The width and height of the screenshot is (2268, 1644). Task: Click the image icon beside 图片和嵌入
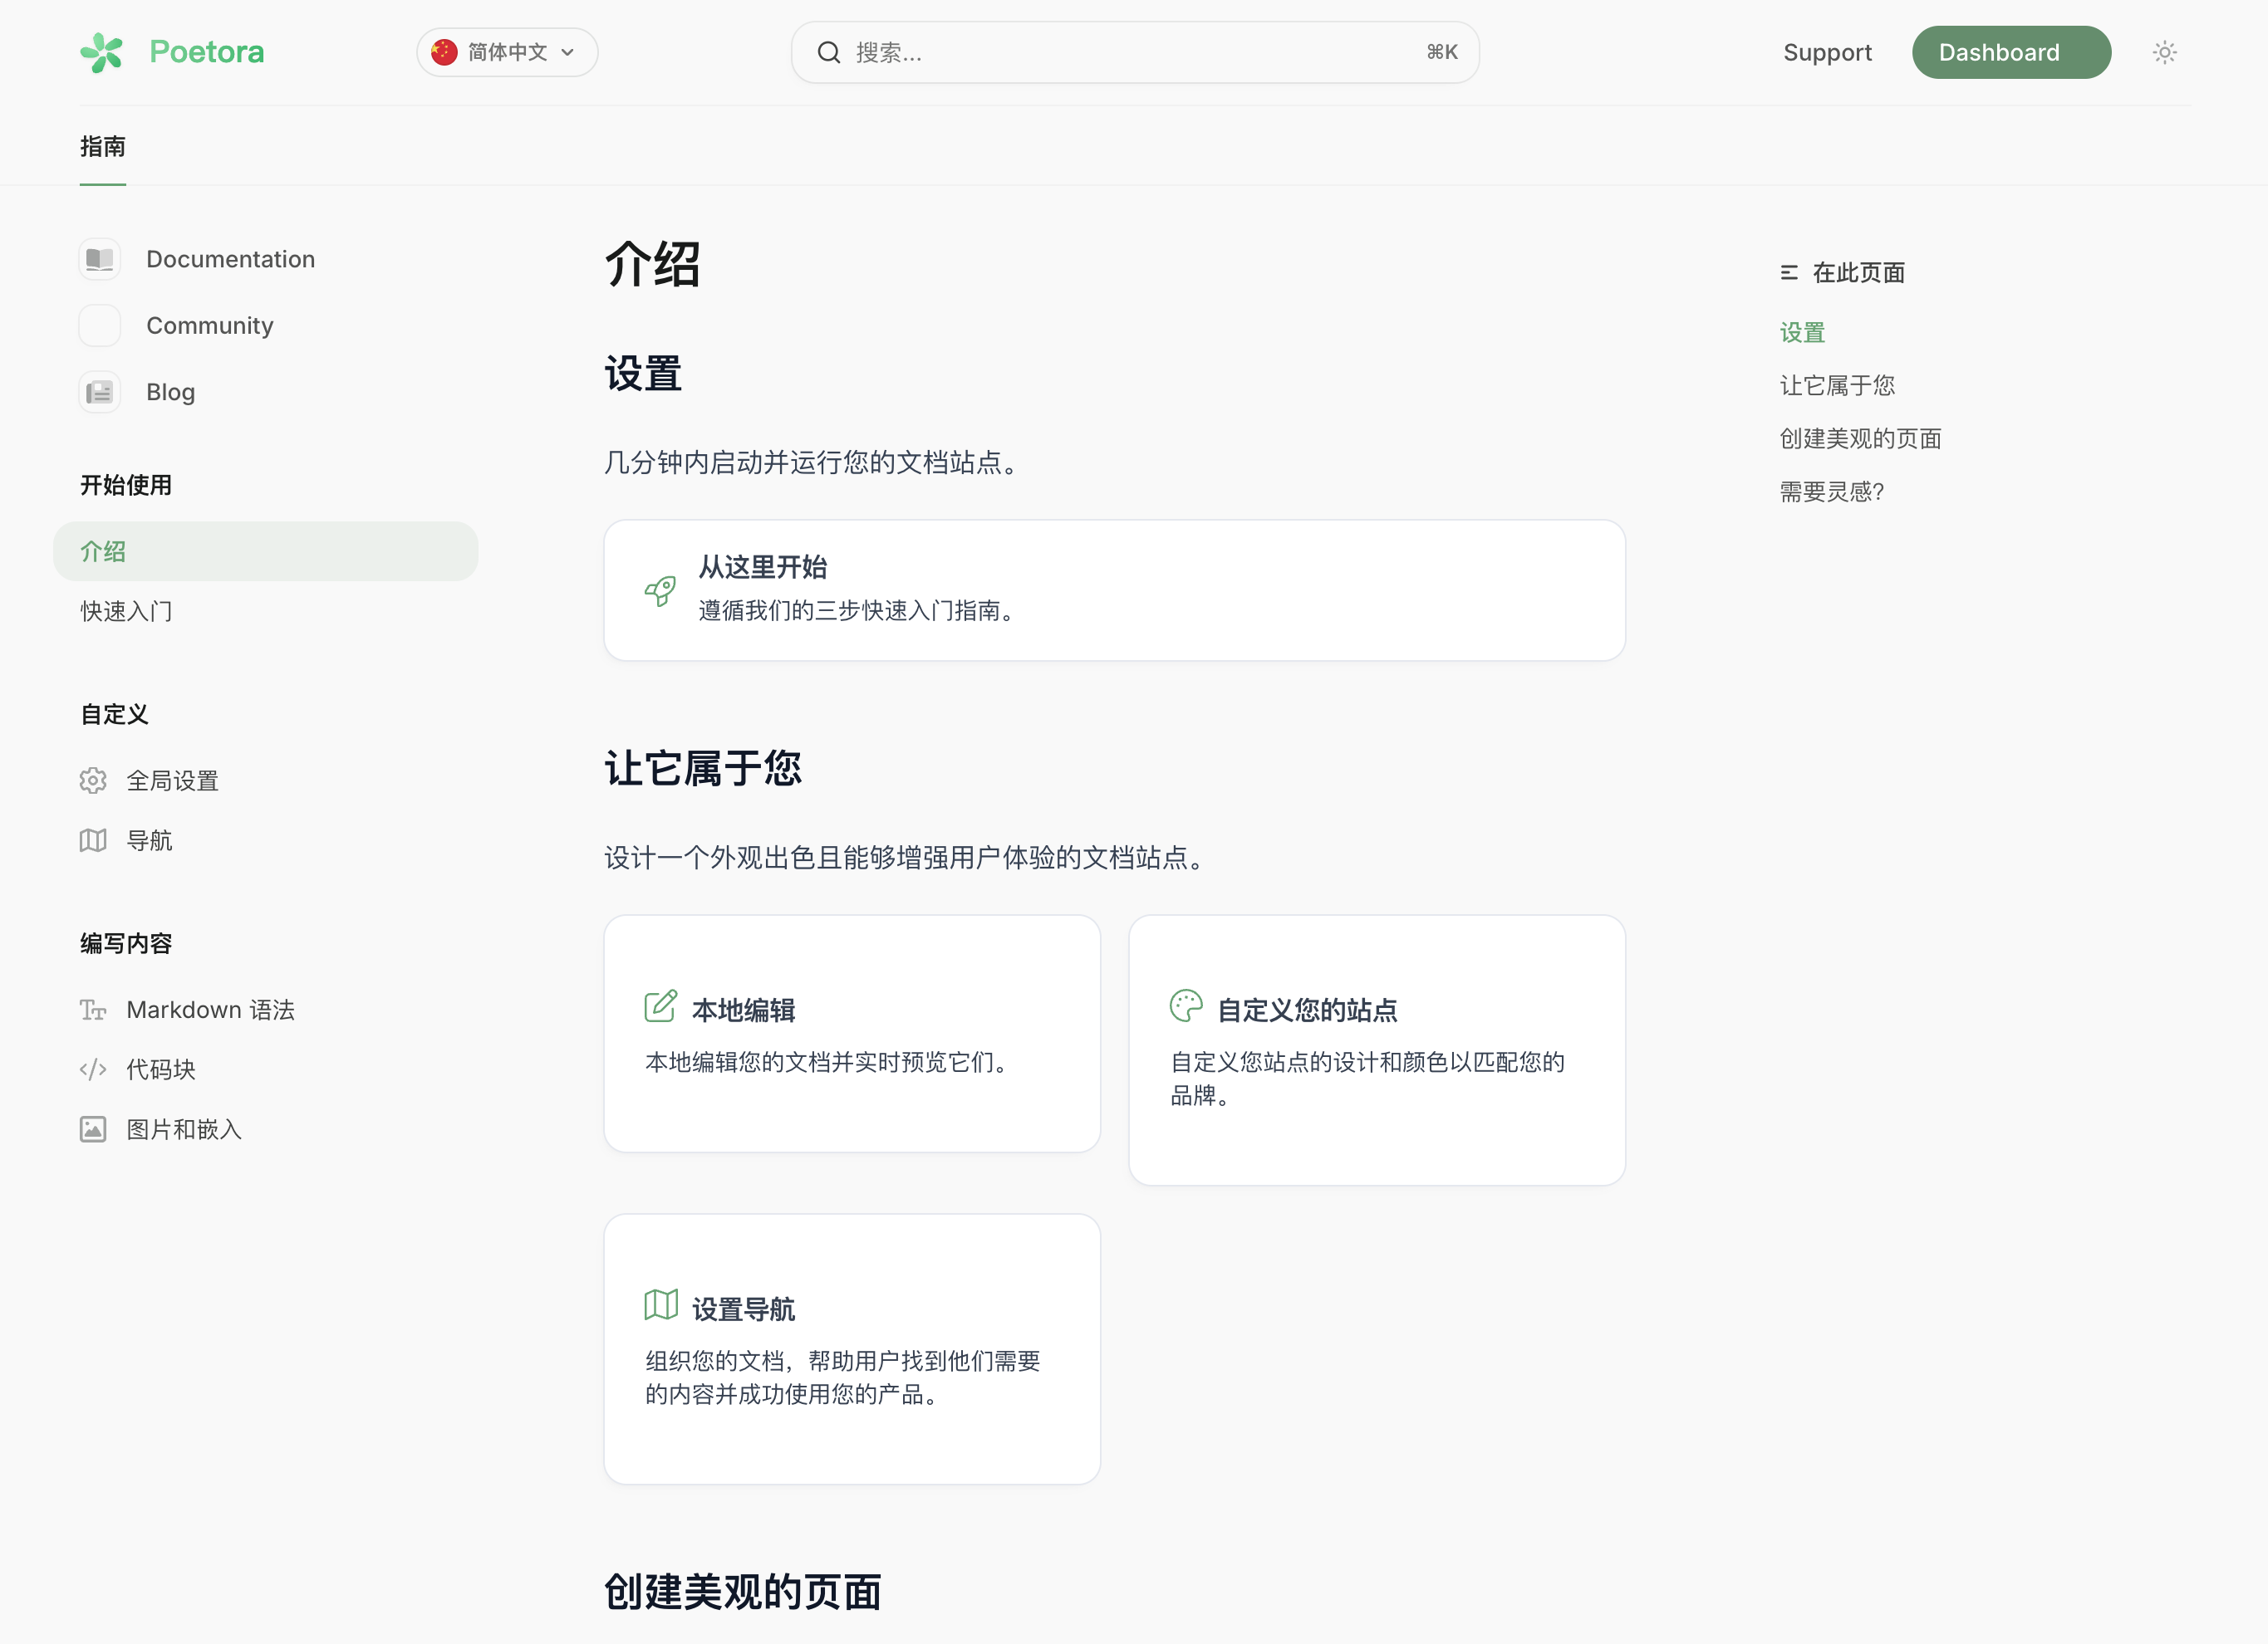tap(93, 1129)
